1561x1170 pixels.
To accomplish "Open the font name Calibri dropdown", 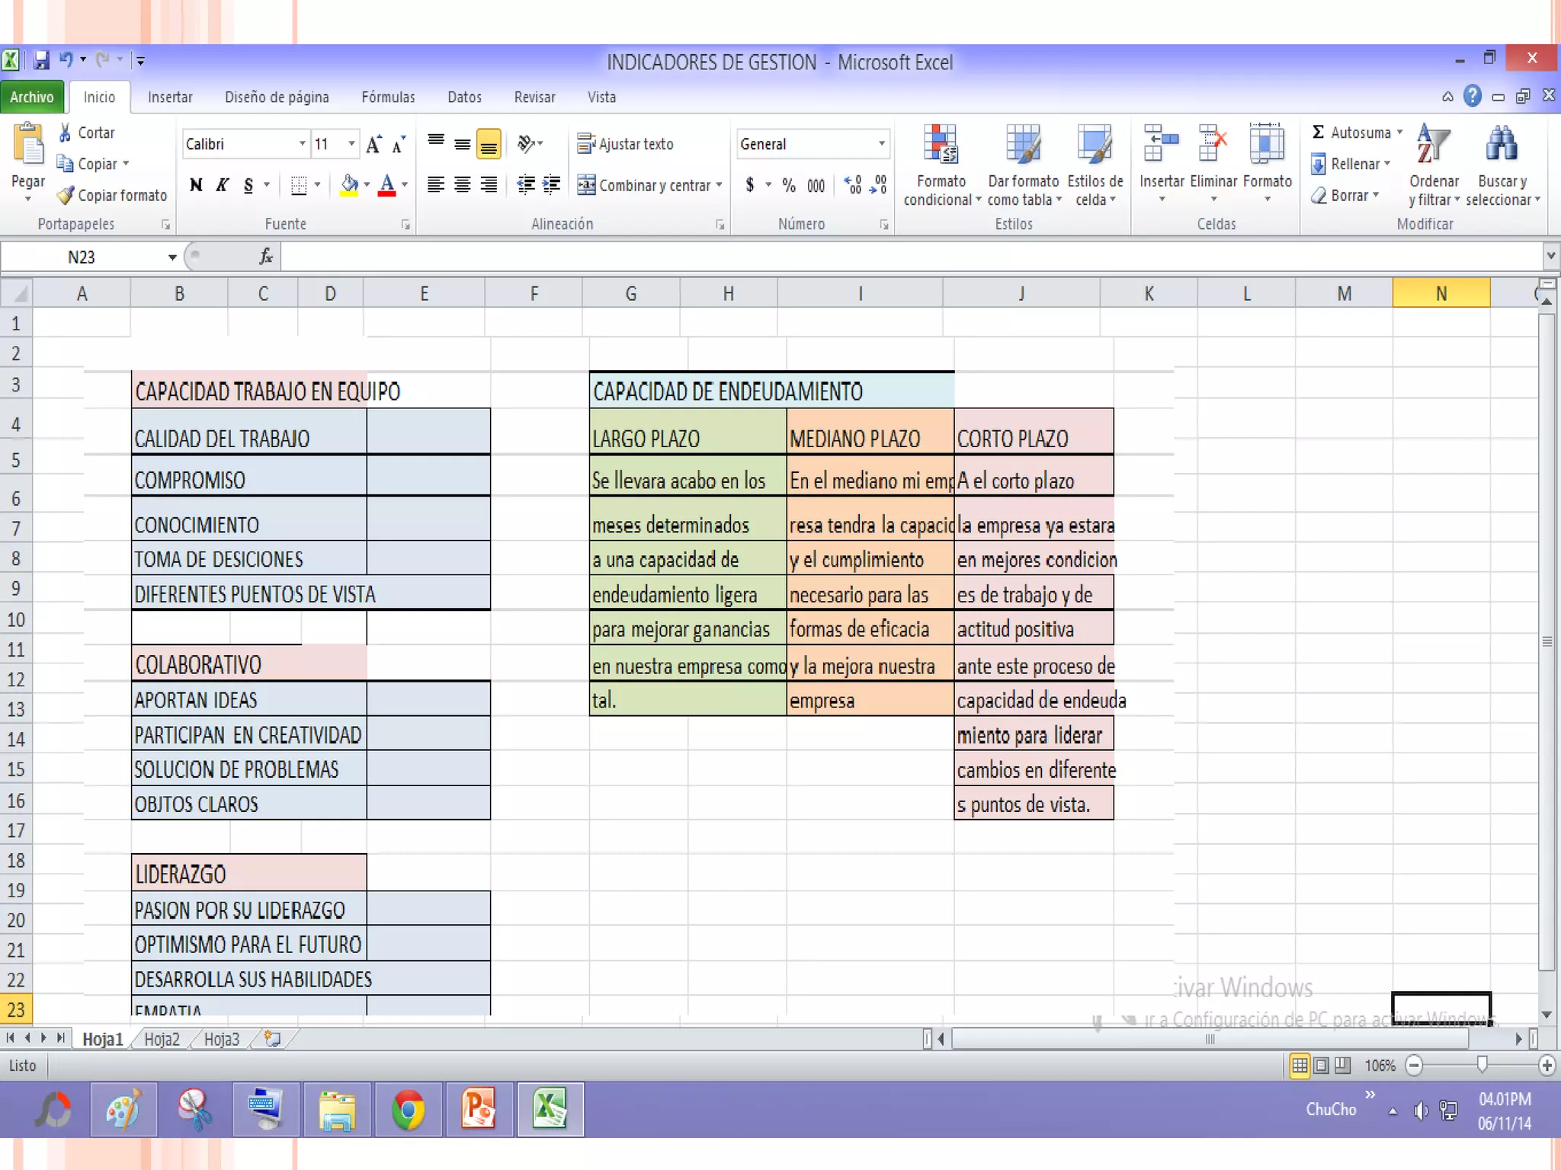I will coord(303,144).
